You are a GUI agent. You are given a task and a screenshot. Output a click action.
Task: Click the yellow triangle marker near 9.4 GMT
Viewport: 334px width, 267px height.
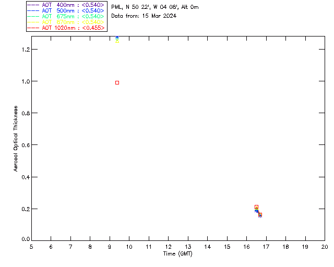(117, 41)
